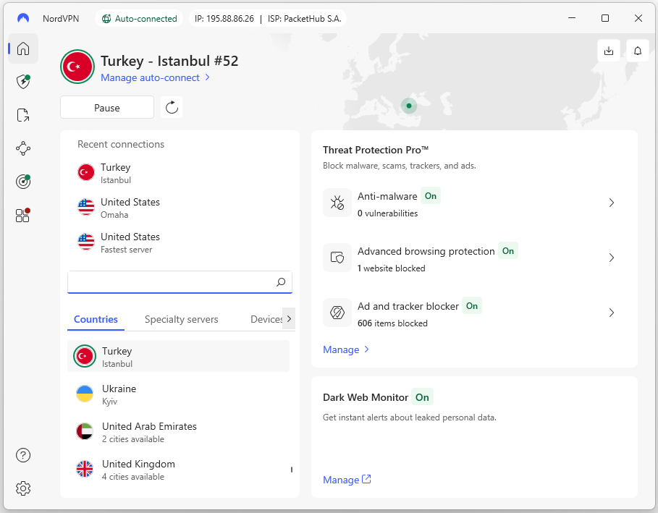Click the Pause button

[x=107, y=107]
